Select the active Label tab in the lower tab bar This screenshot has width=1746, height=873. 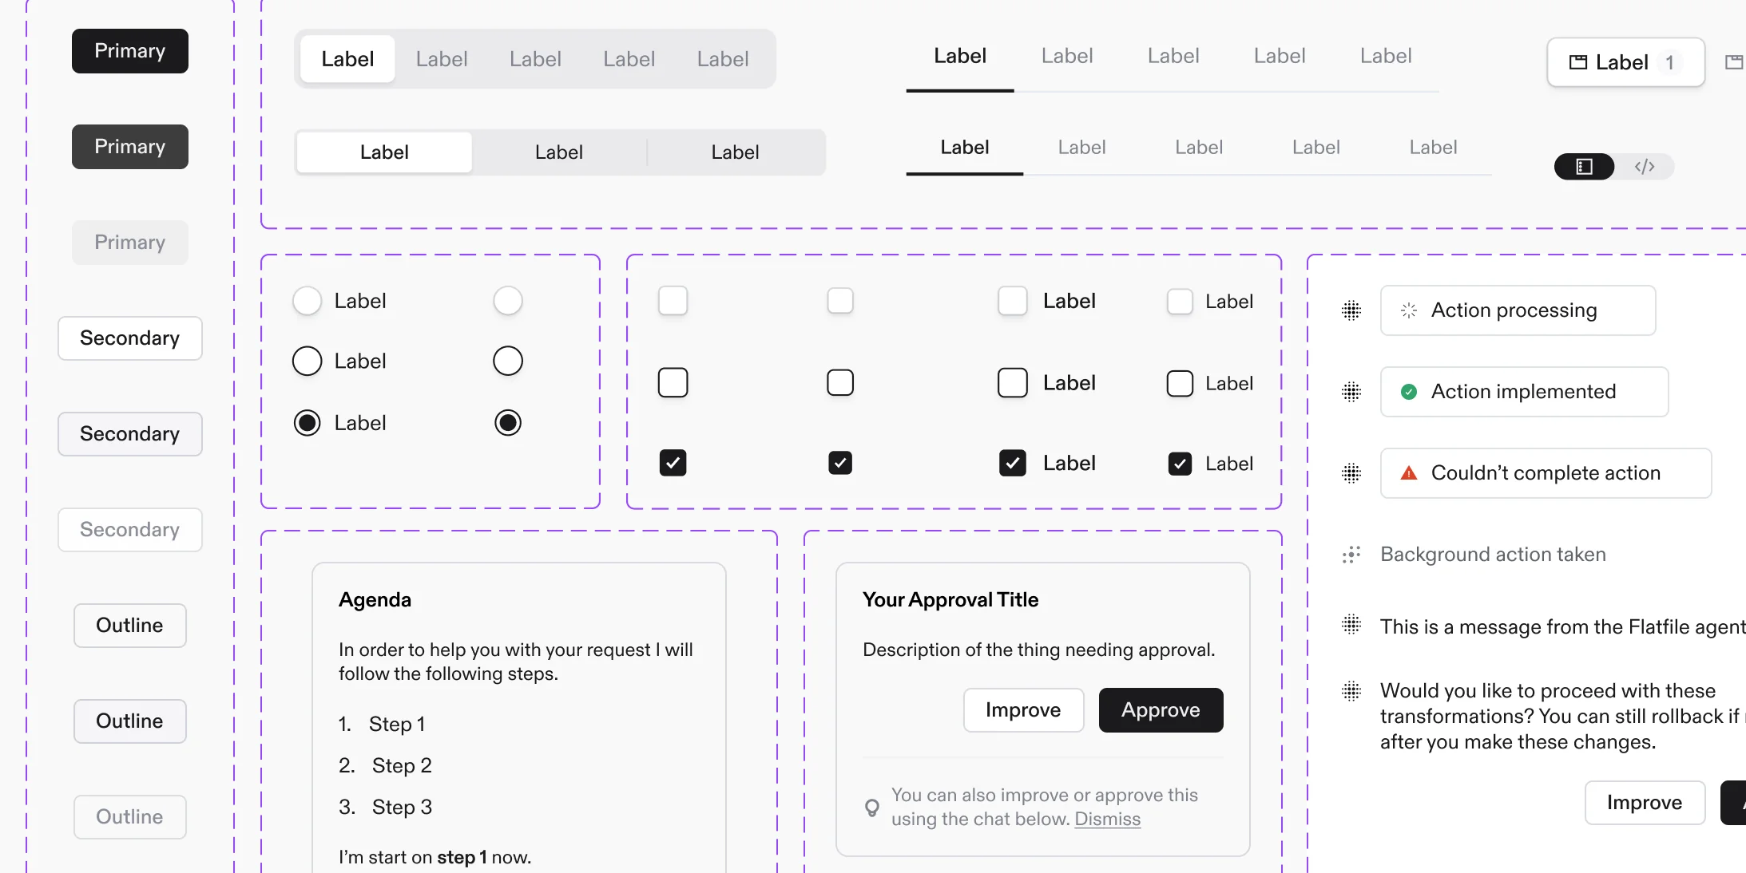[963, 147]
